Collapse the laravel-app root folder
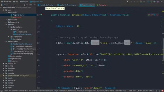The image size is (164, 92). tap(1, 8)
